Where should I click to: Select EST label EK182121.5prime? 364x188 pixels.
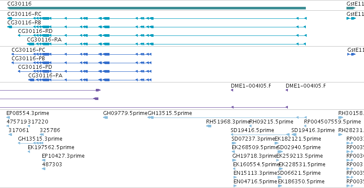coord(298,139)
